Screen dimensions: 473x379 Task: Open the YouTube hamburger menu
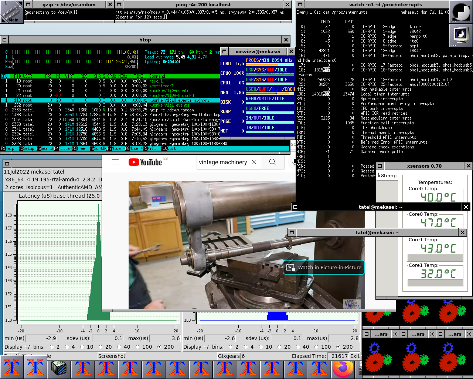click(x=115, y=162)
